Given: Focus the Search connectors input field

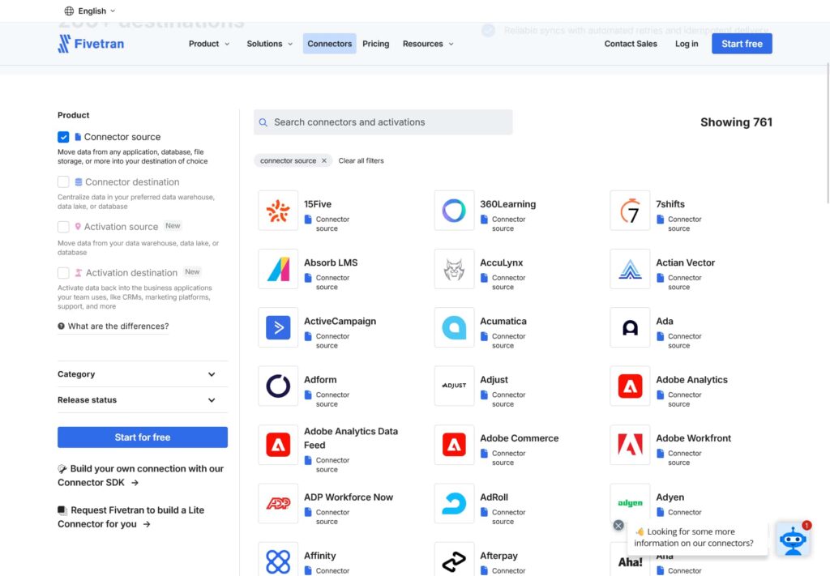Looking at the screenshot, I should pyautogui.click(x=383, y=122).
